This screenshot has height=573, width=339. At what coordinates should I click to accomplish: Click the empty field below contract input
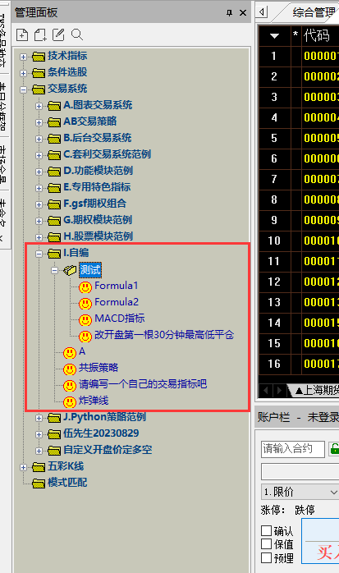tap(300, 472)
